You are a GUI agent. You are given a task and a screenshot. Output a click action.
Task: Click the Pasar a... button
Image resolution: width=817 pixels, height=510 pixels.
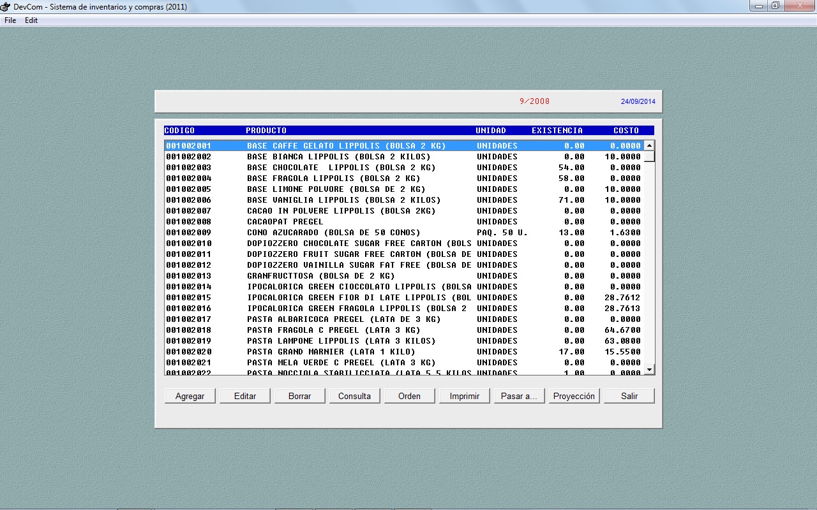click(519, 396)
